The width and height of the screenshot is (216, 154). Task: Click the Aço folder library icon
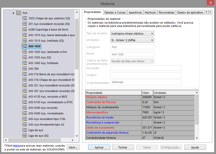(19, 13)
